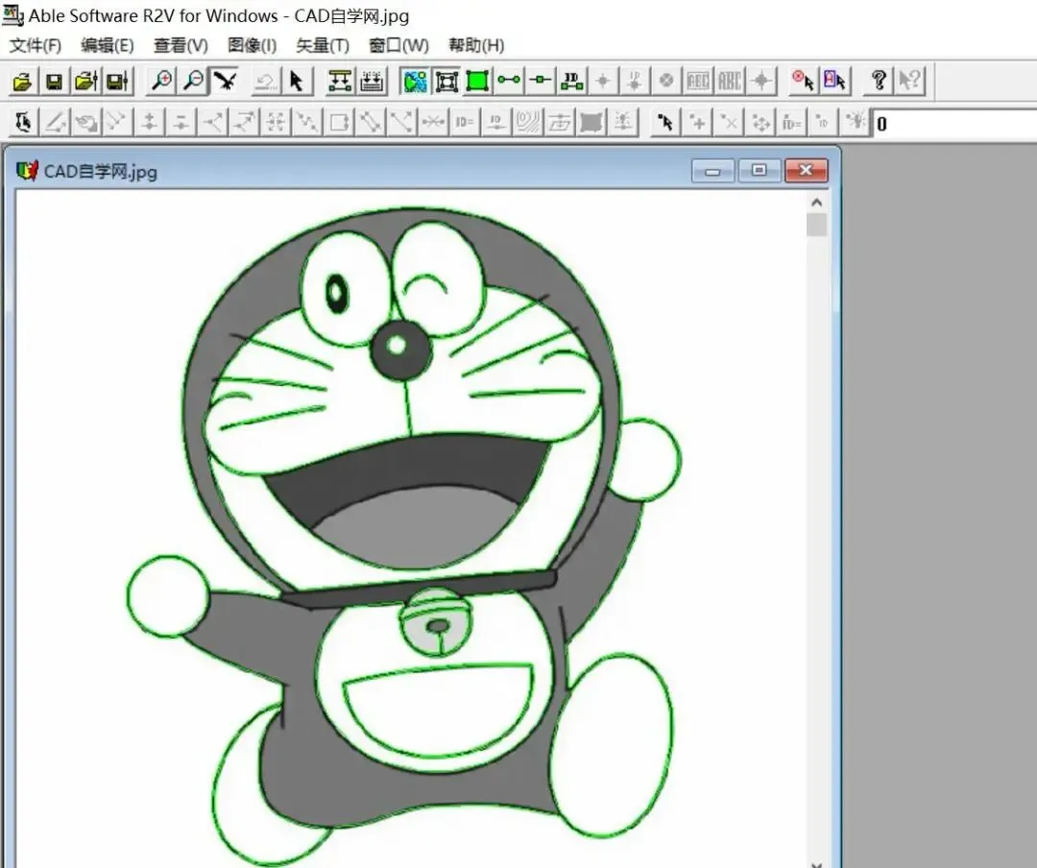The image size is (1037, 868).
Task: Click the save floppy disk icon
Action: tap(54, 82)
